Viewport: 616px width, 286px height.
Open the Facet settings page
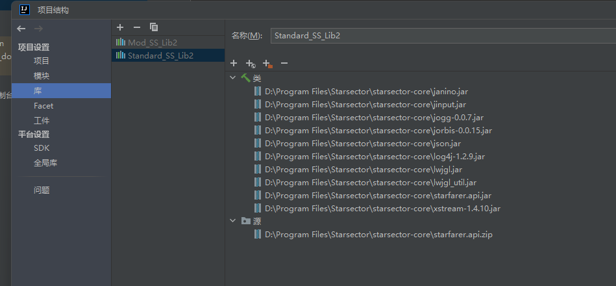43,106
